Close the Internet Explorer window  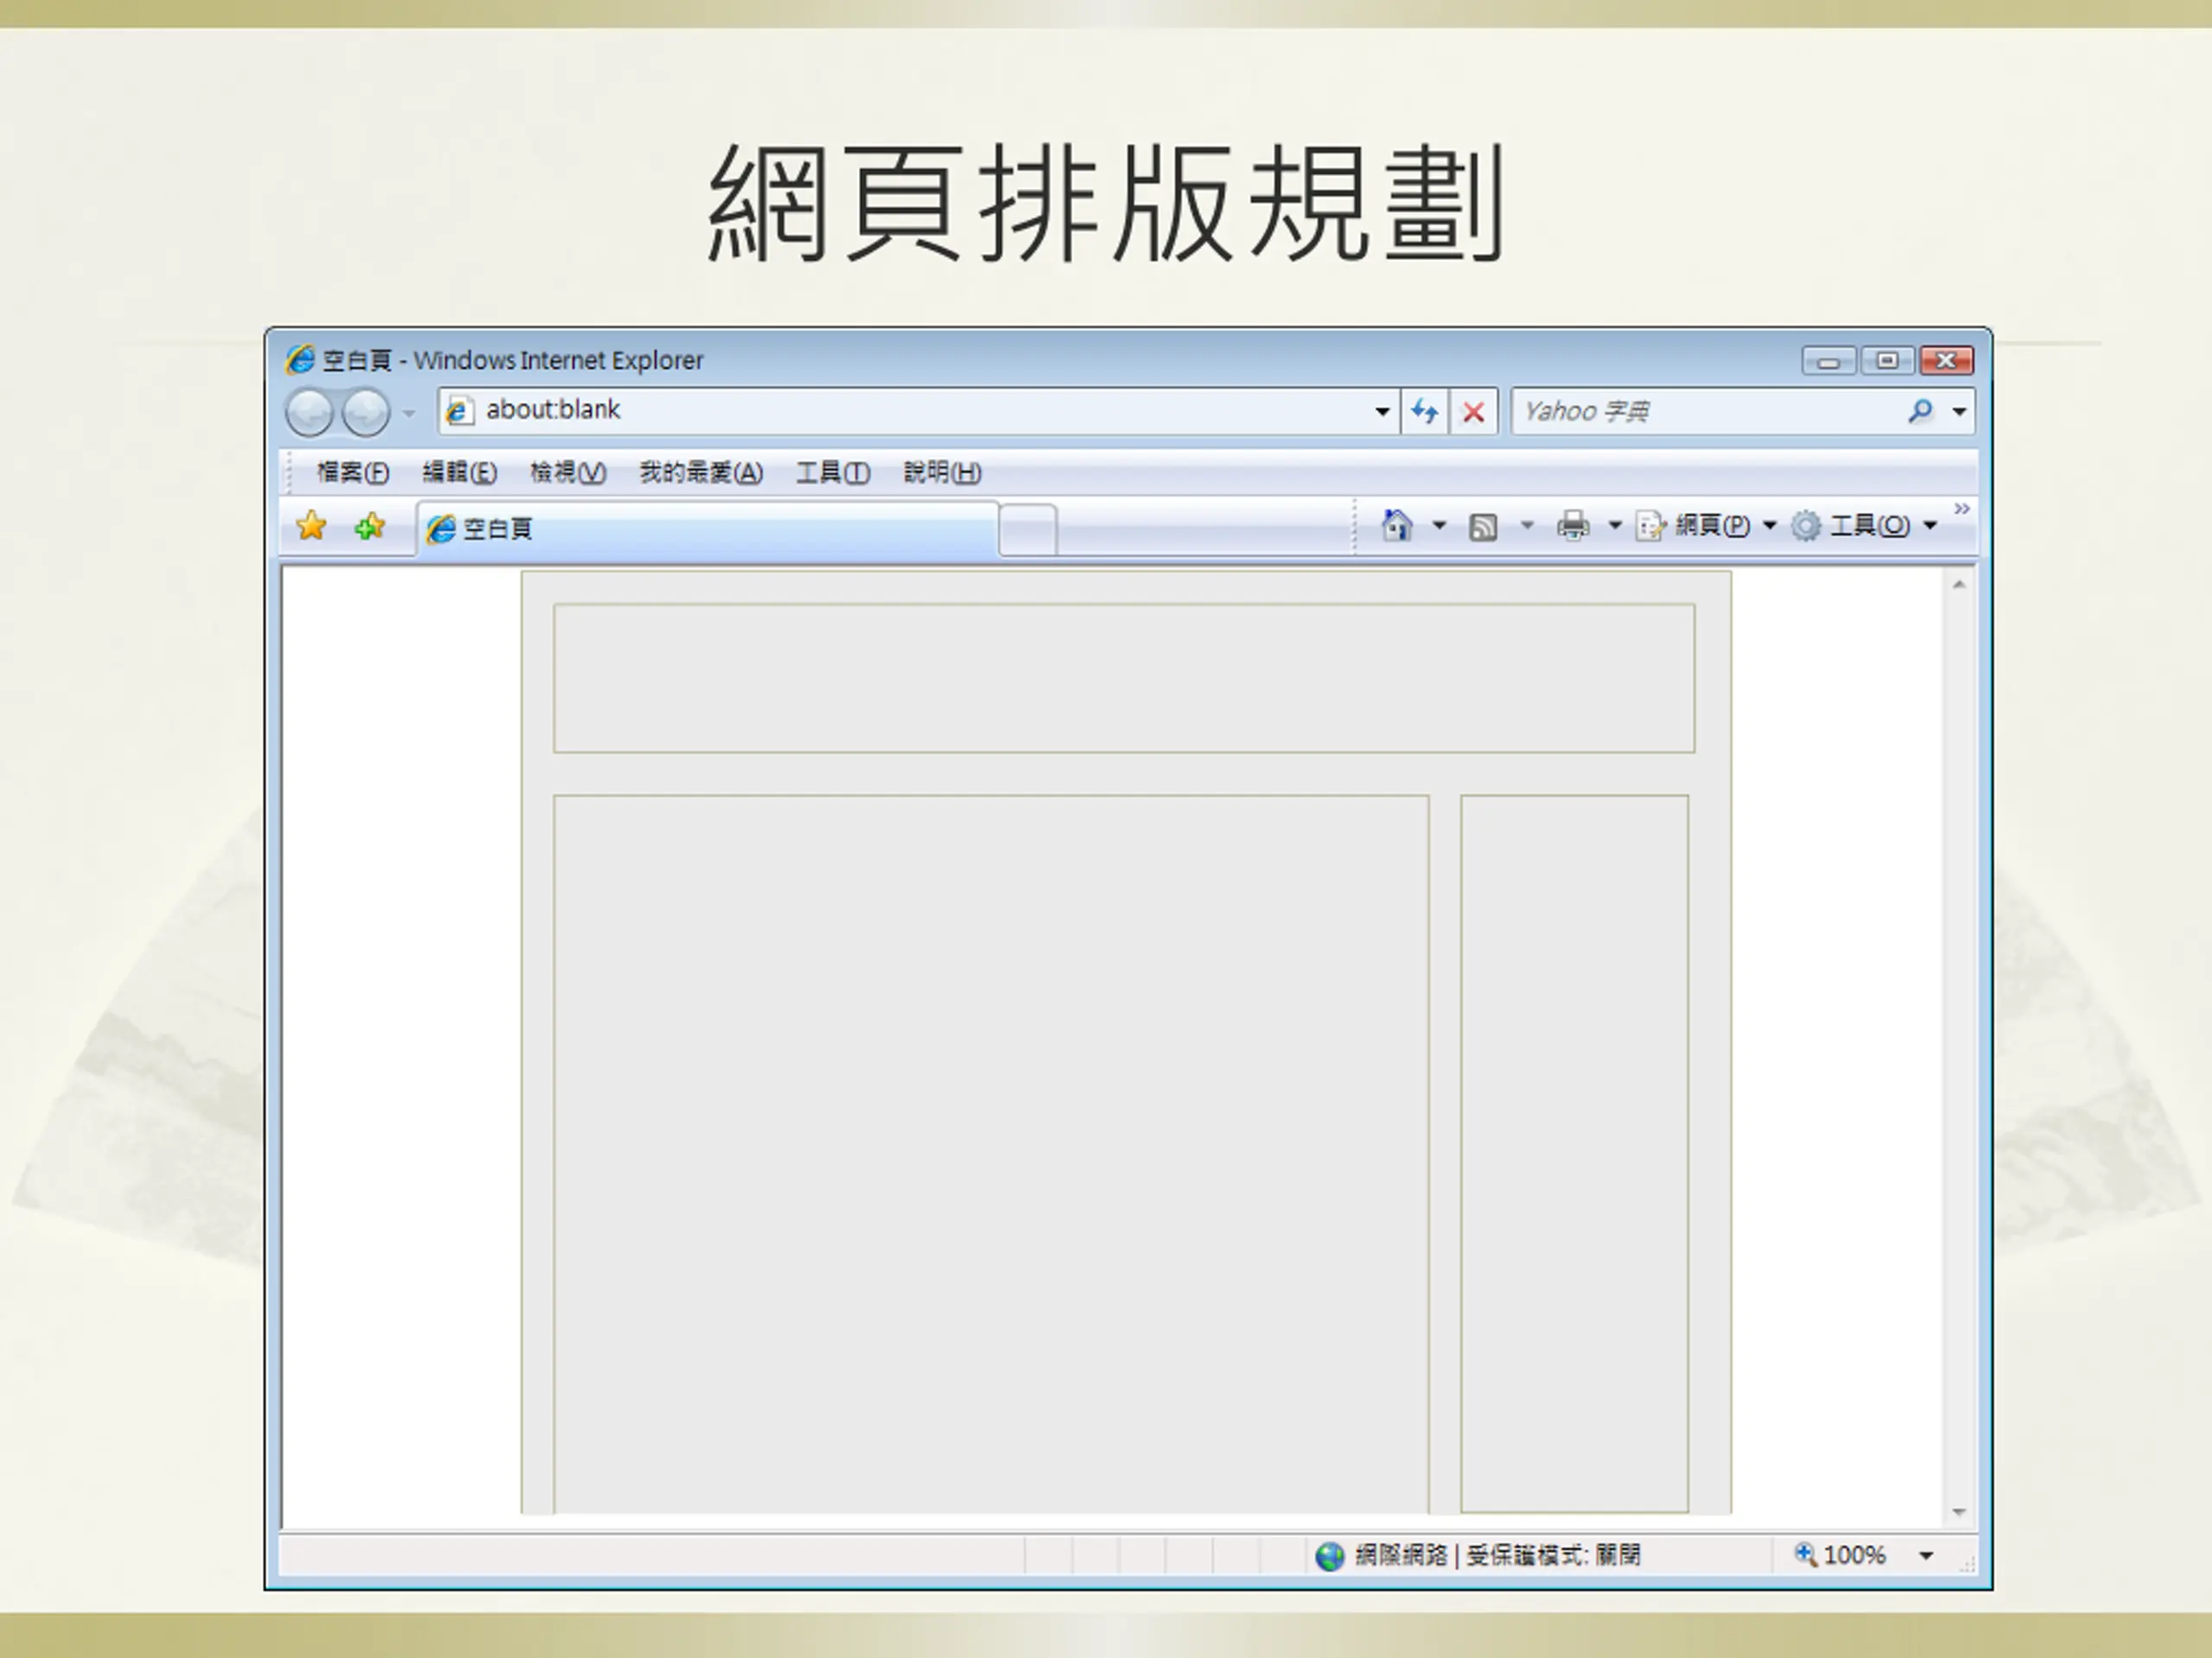tap(1946, 361)
